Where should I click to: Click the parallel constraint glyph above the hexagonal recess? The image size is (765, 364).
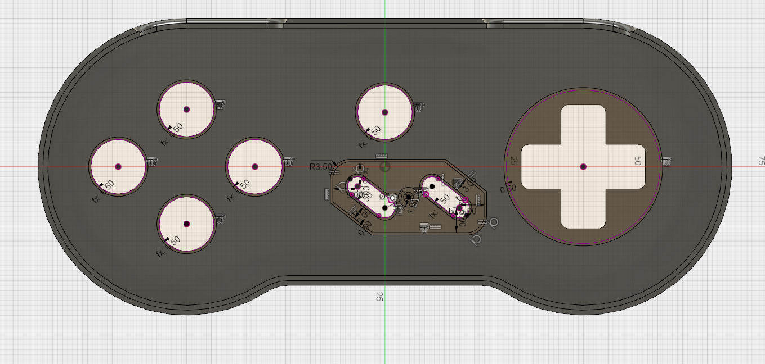point(382,154)
